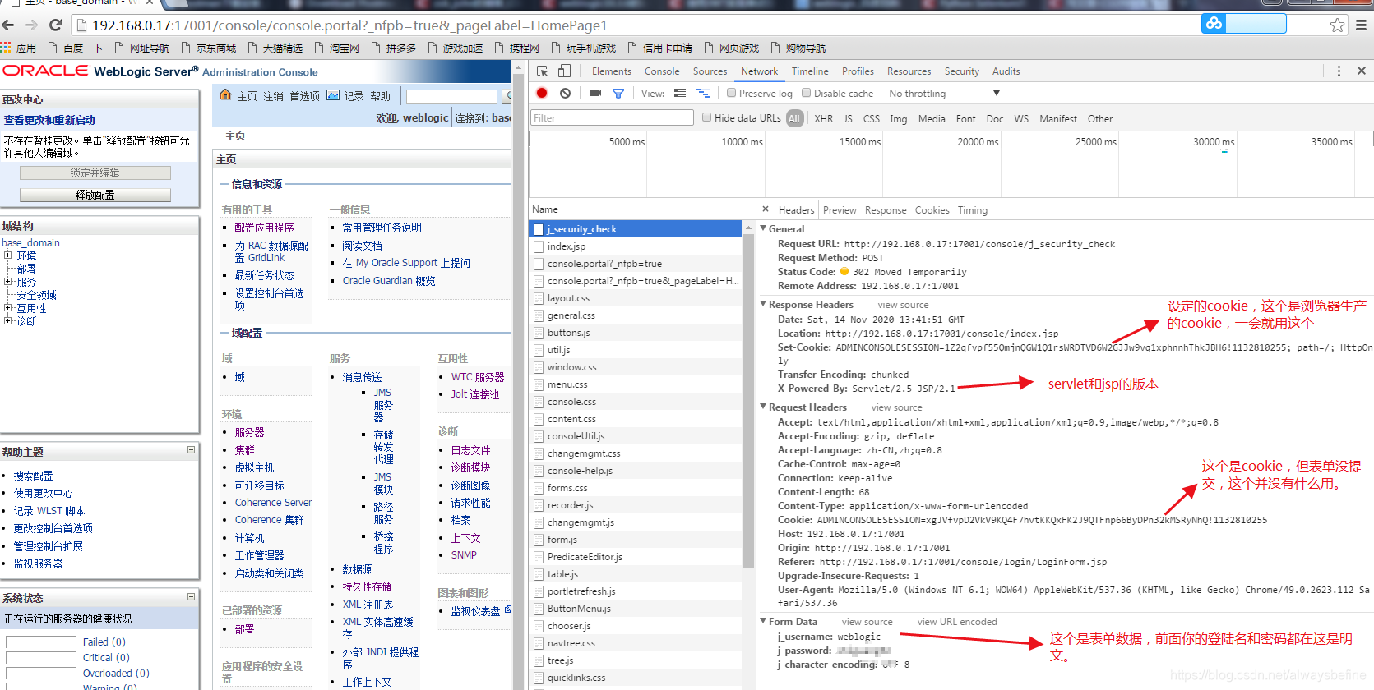Viewport: 1374px width, 690px height.
Task: Toggle DevTools device mode icon
Action: click(564, 71)
